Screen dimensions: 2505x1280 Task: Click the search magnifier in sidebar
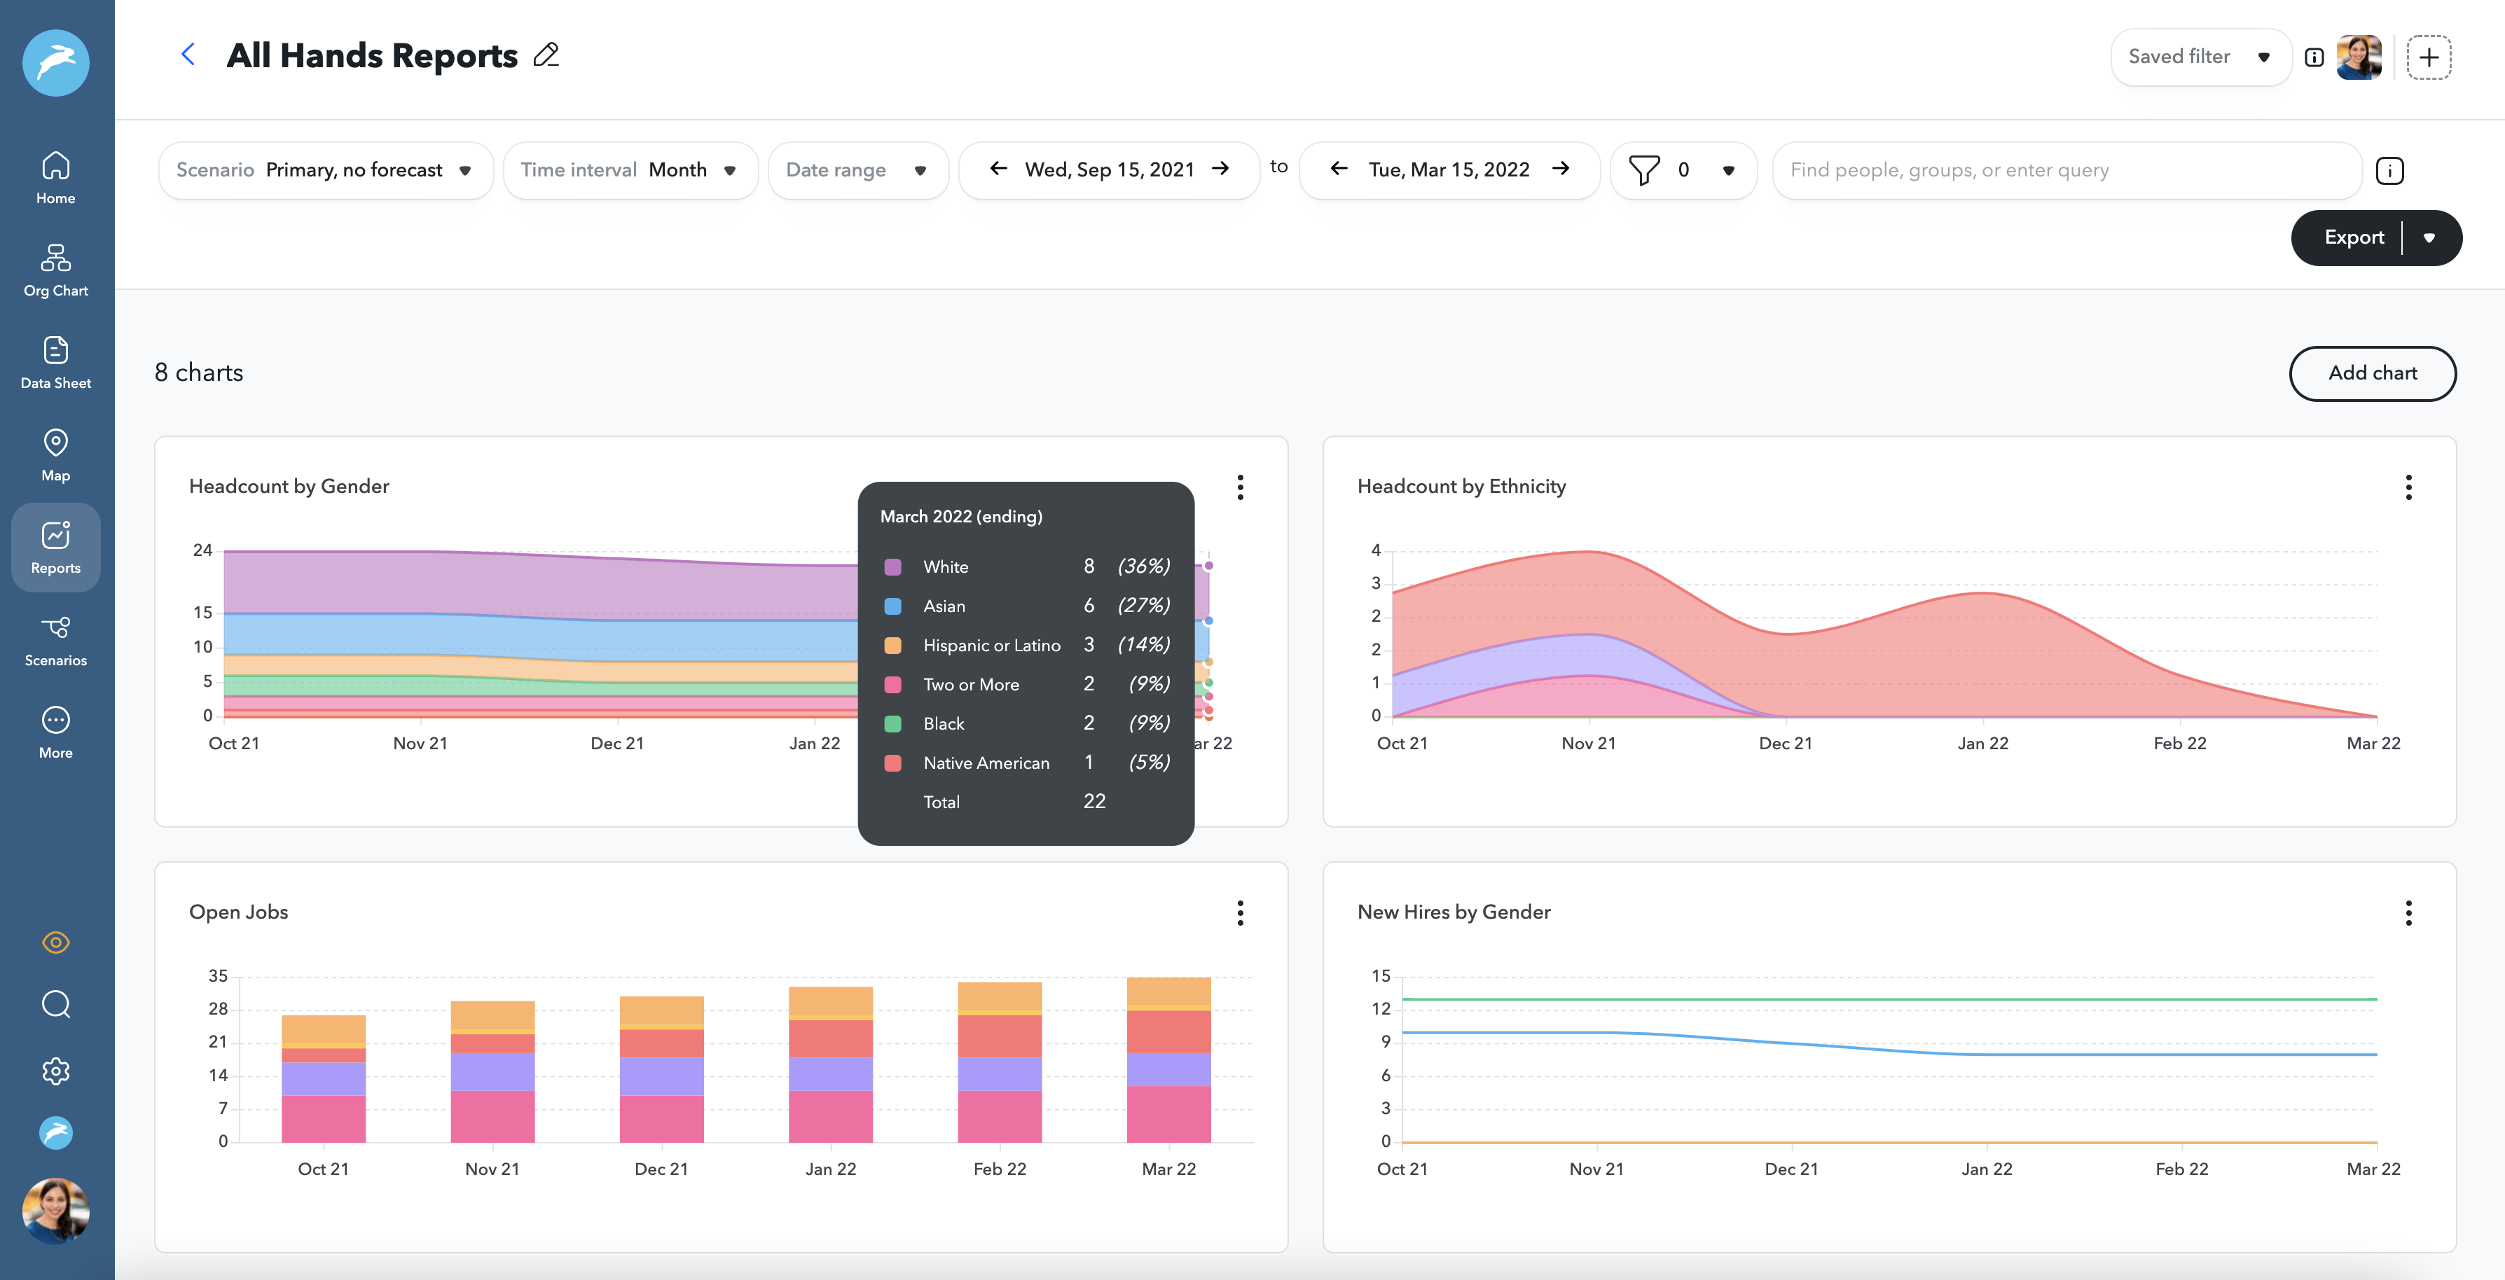[x=55, y=1004]
